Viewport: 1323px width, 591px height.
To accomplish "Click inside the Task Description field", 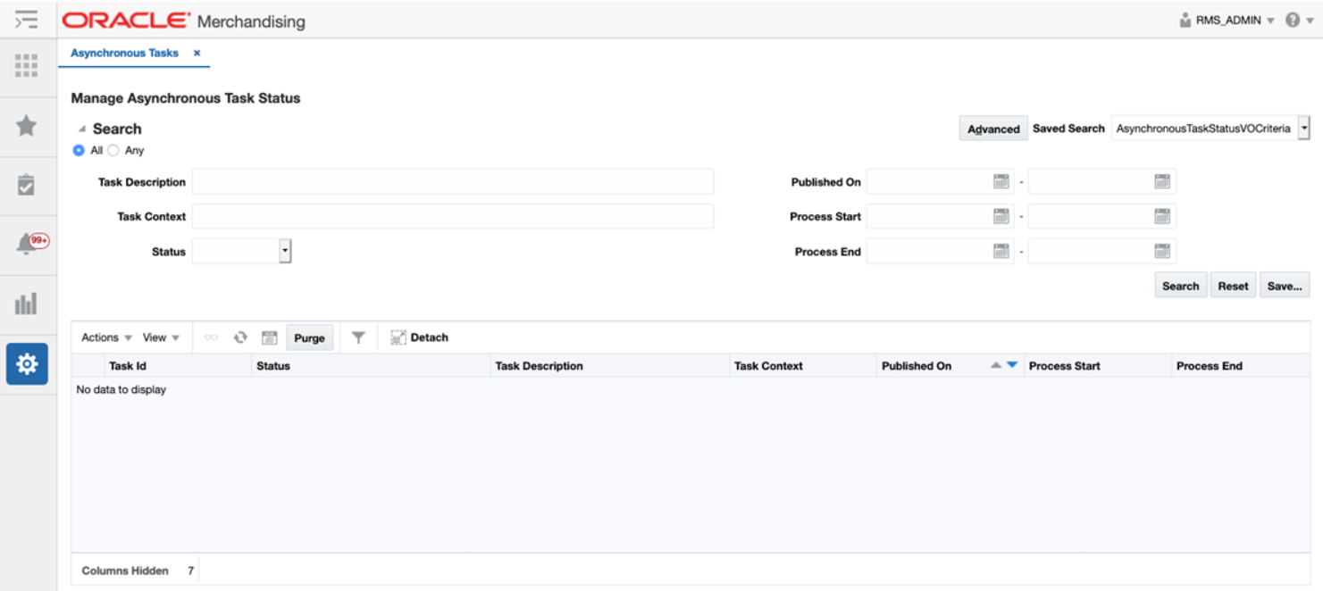I will [447, 181].
